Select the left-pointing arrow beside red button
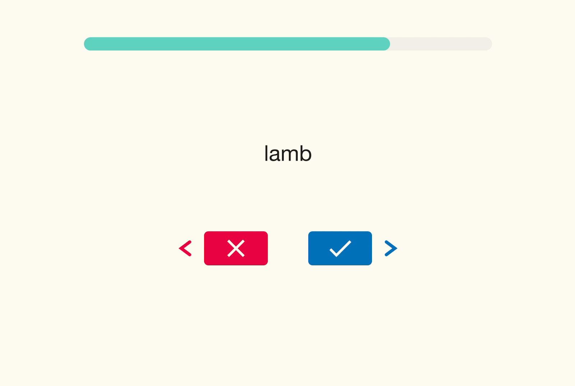Viewport: 575px width, 386px height. 185,248
